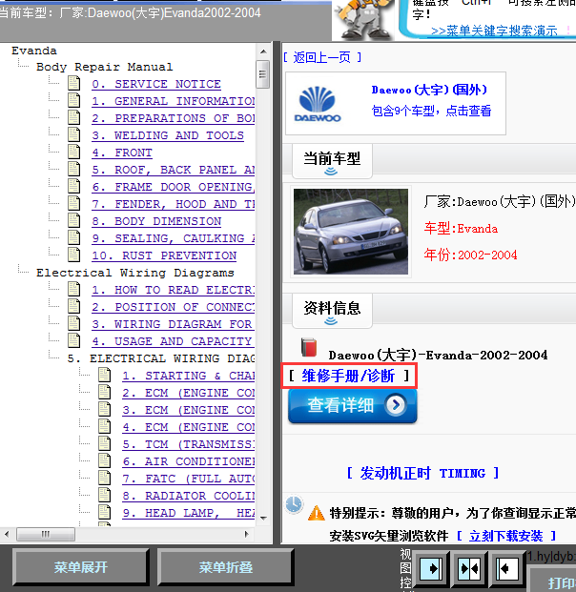This screenshot has height=592, width=576.
Task: Open the 1. GENERAL INFORMATION link
Action: click(x=173, y=101)
